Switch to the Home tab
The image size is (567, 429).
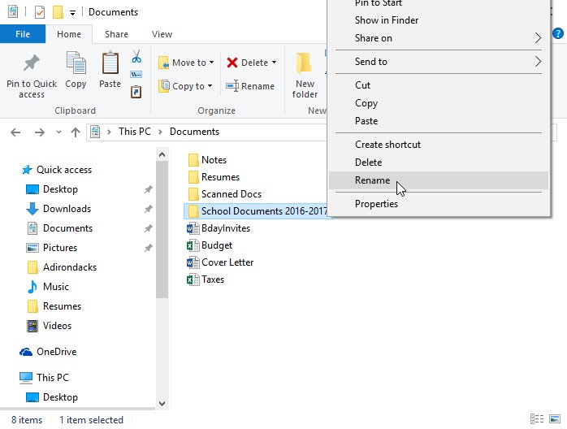[69, 34]
